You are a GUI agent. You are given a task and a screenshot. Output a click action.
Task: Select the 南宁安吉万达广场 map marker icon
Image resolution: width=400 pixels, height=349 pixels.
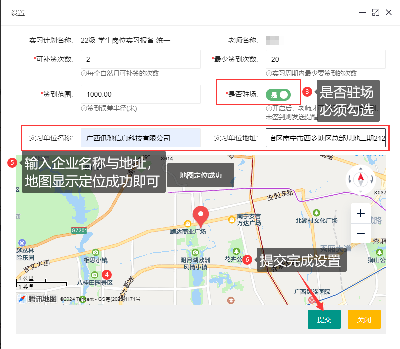(231, 219)
